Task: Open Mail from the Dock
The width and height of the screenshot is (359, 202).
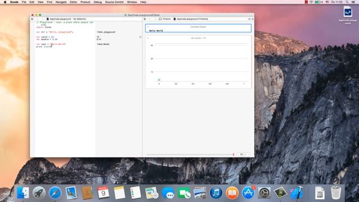Action: 71,192
